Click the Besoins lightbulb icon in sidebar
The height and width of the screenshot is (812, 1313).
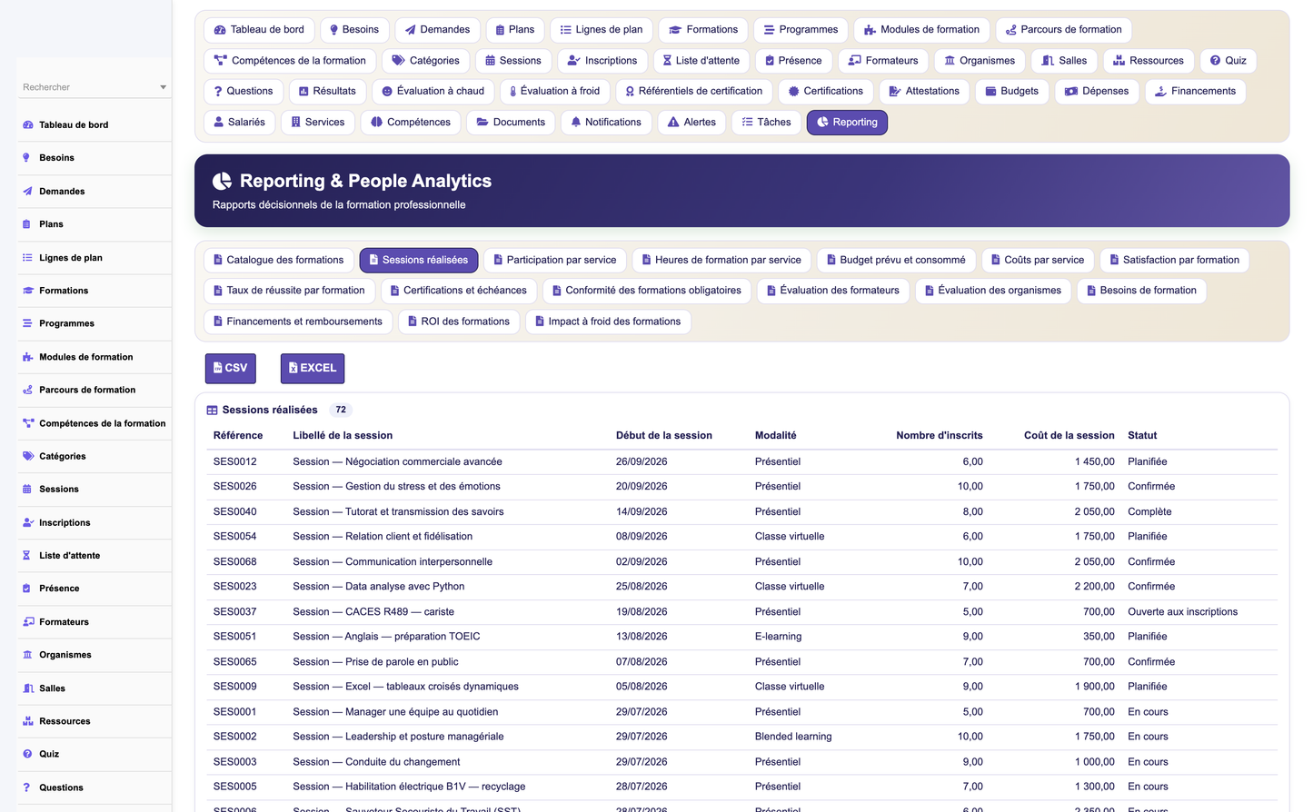click(26, 158)
